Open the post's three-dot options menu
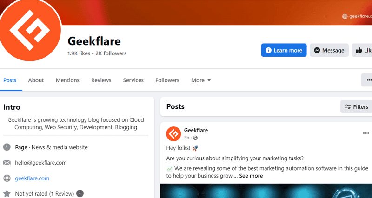 366,133
